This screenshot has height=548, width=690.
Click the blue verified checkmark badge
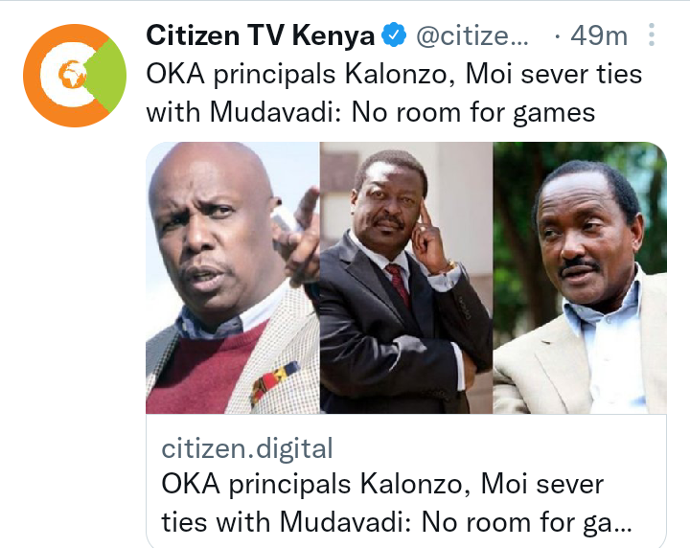394,35
